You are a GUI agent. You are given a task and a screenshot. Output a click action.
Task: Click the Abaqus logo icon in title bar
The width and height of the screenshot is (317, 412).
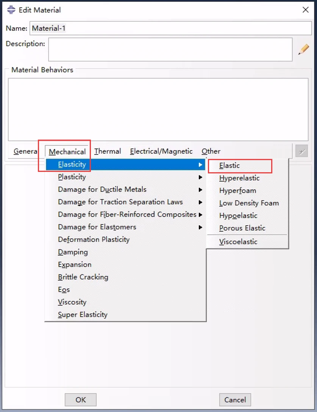pos(11,10)
